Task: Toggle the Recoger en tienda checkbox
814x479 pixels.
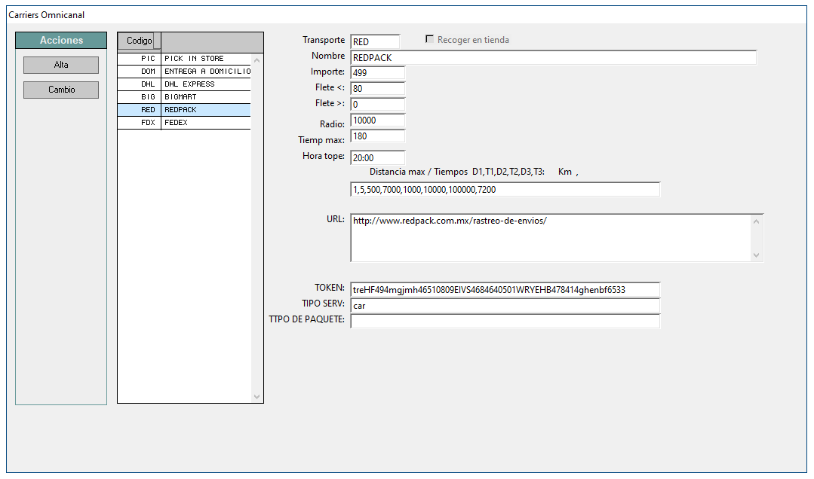Action: pos(429,39)
